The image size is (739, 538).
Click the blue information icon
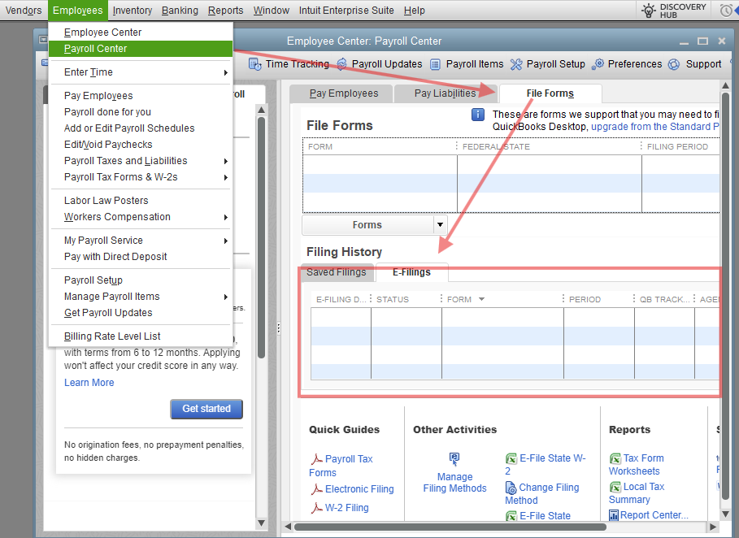coord(478,115)
